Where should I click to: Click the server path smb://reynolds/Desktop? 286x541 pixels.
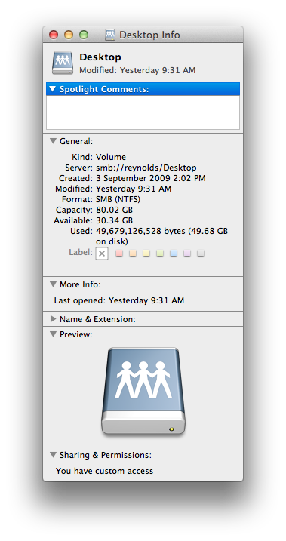(x=146, y=168)
